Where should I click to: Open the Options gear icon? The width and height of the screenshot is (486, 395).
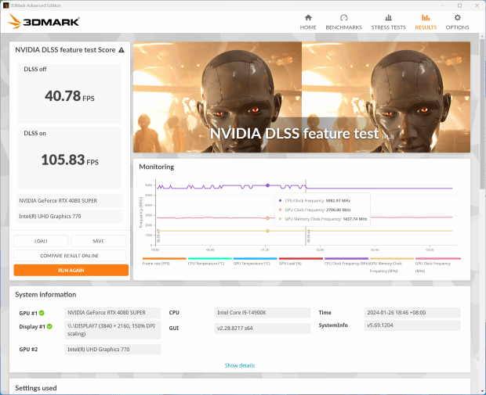pos(457,18)
